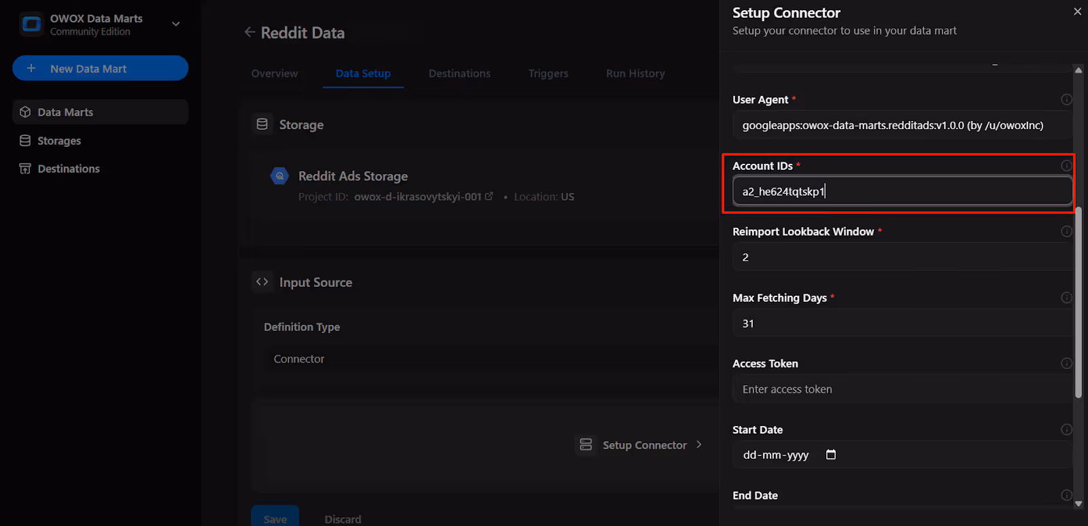Go back using the arrow beside Reddit Data
The height and width of the screenshot is (526, 1088).
(250, 32)
